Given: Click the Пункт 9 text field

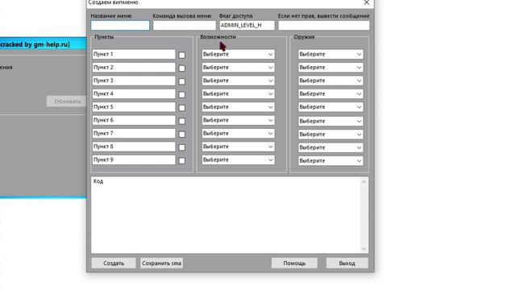Looking at the screenshot, I should pyautogui.click(x=134, y=159).
